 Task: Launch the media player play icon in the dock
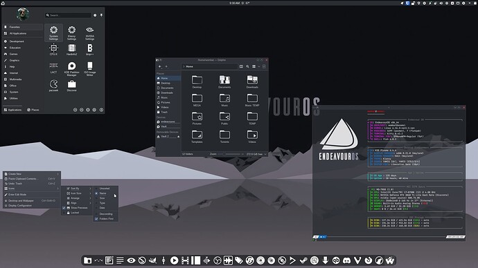click(174, 260)
